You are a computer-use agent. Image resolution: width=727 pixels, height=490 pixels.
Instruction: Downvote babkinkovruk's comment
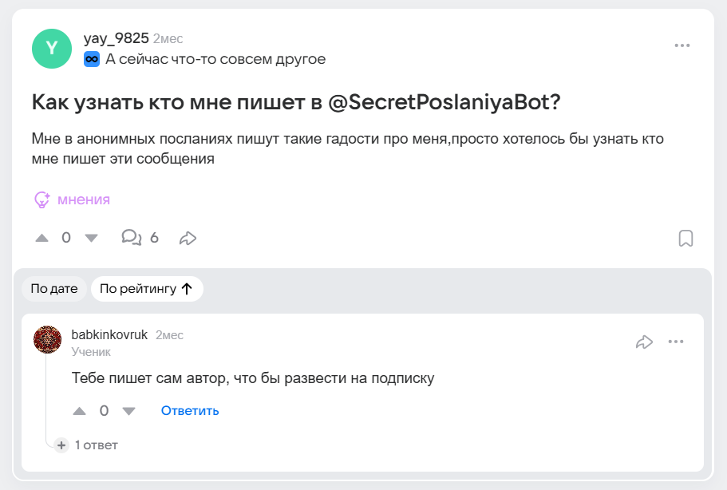128,410
